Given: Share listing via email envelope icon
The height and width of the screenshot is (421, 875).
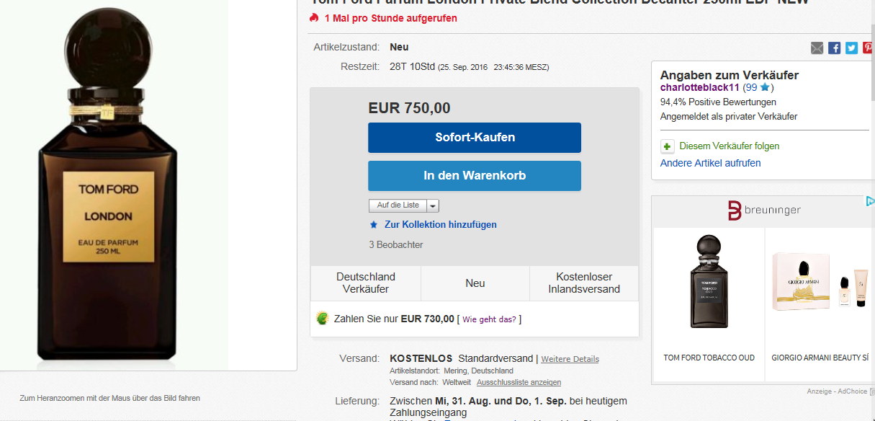Looking at the screenshot, I should click(817, 48).
